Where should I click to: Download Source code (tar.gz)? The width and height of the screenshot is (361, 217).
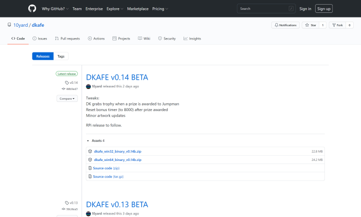click(108, 176)
